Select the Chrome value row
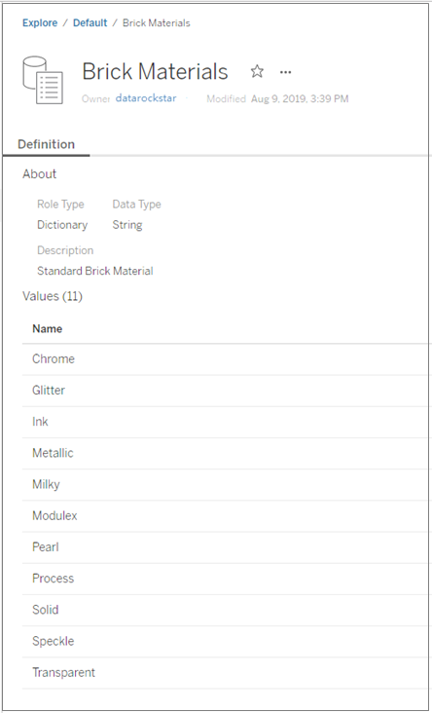 [x=227, y=359]
